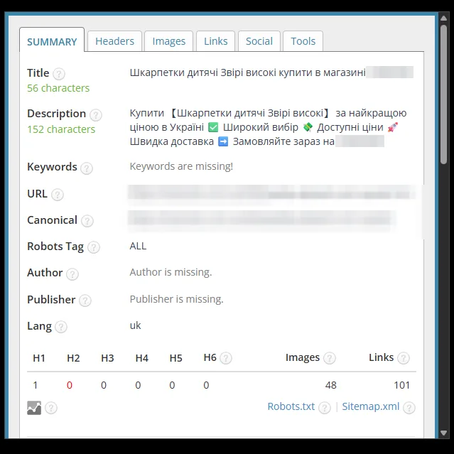Click the Lang help question mark
Viewport: 454px width, 454px height.
[61, 327]
